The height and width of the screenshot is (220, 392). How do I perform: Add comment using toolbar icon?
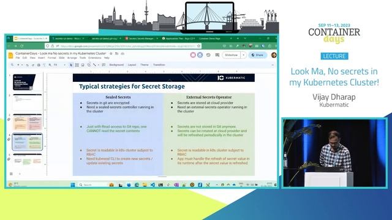(x=104, y=65)
